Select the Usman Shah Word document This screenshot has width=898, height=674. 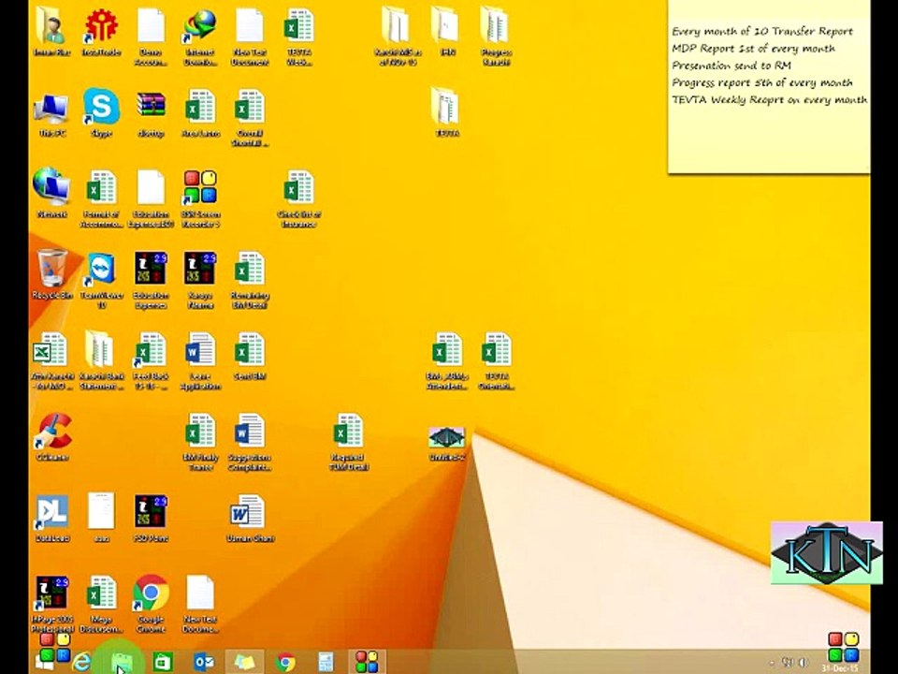[249, 513]
